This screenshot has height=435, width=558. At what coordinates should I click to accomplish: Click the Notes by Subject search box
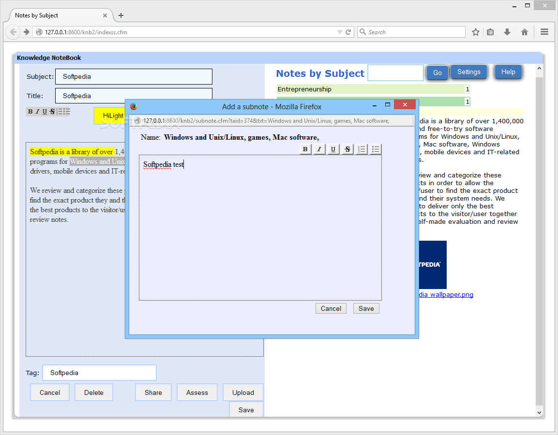(395, 72)
